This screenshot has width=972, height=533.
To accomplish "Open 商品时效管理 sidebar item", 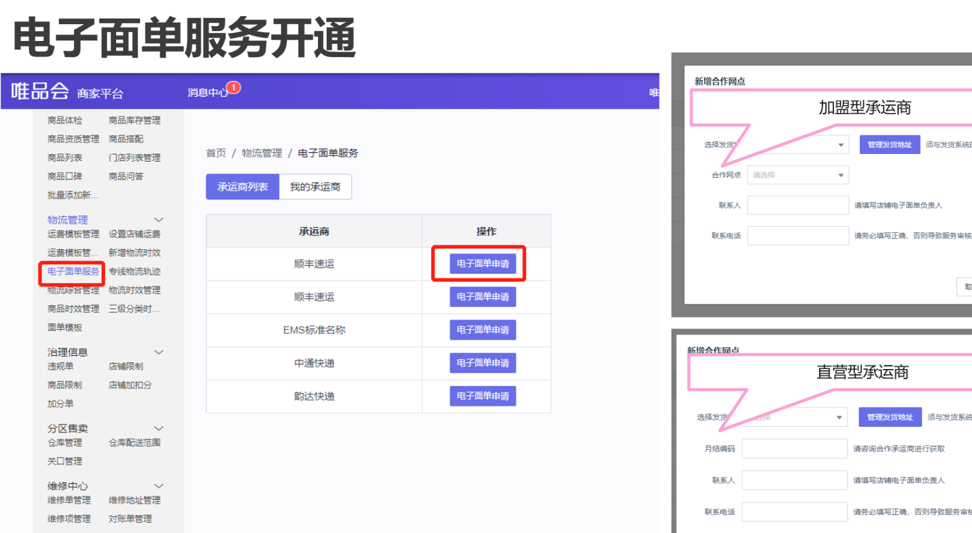I will [x=73, y=309].
